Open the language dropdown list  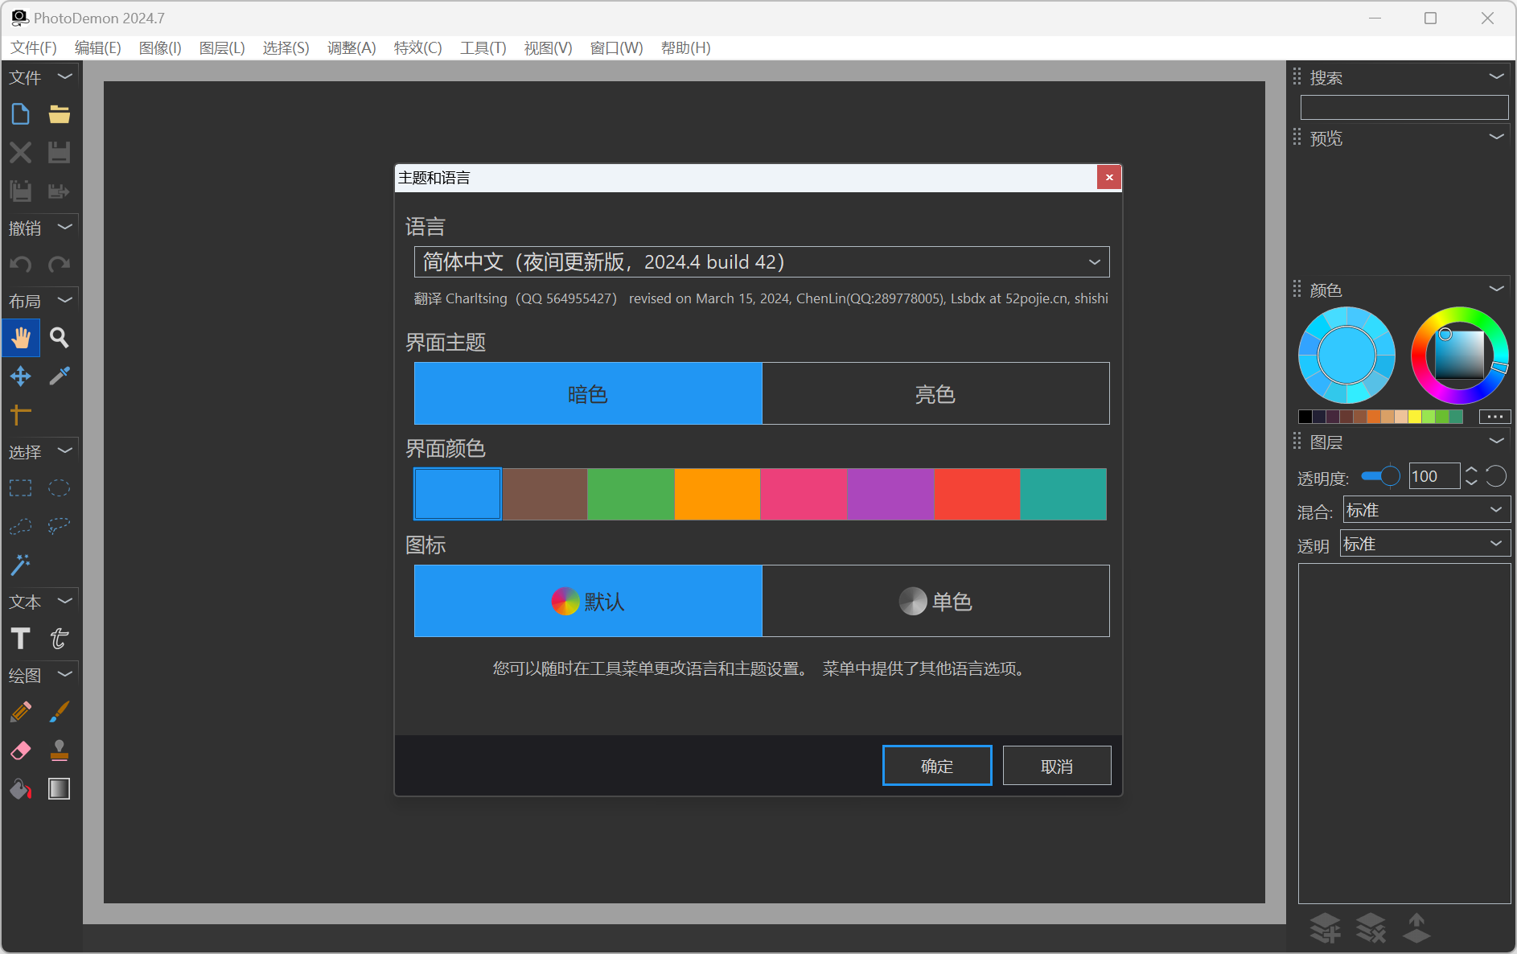762,262
